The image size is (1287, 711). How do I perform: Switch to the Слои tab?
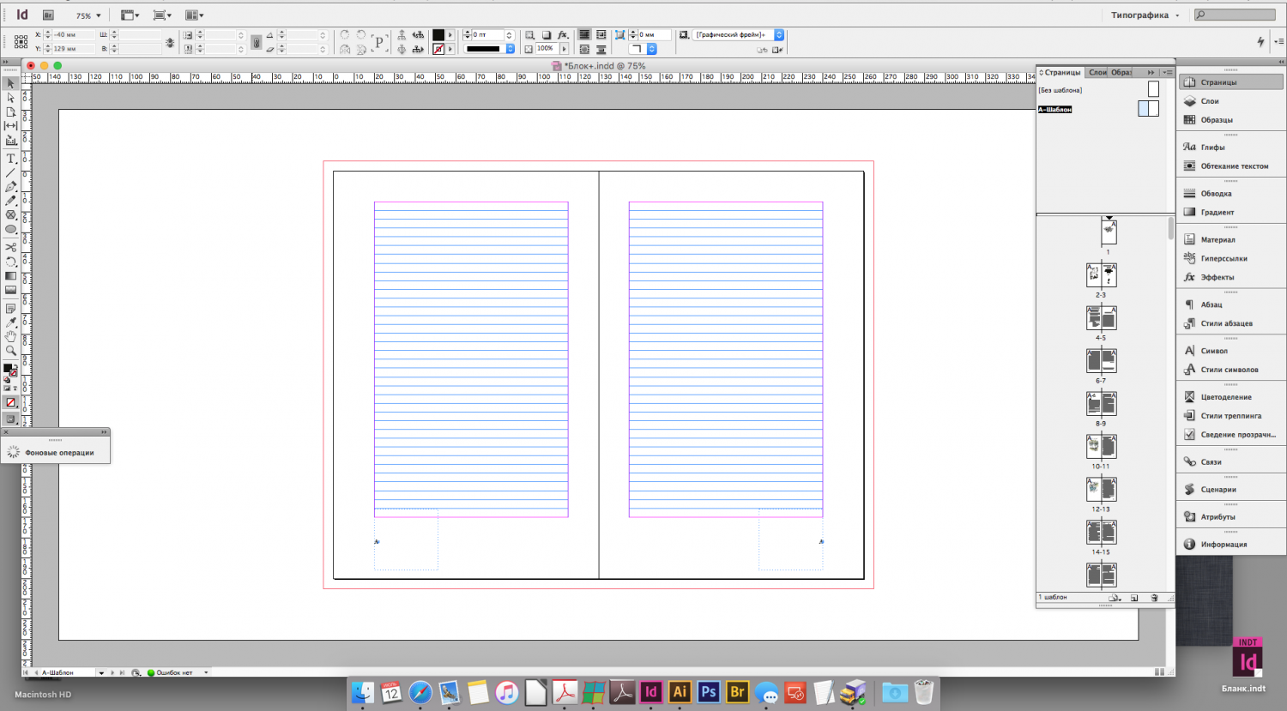[x=1097, y=72]
